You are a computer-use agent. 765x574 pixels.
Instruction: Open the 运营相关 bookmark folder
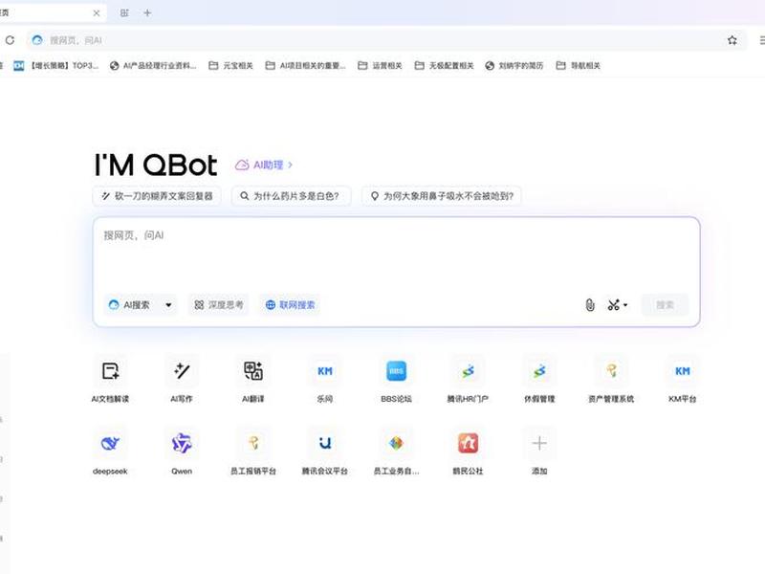click(x=380, y=65)
